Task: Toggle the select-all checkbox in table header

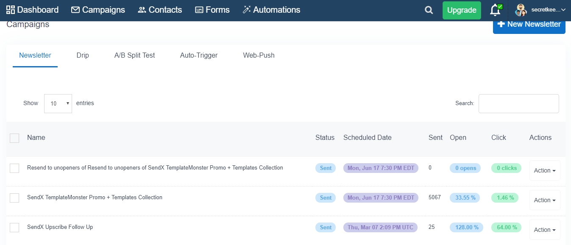Action: (14, 138)
